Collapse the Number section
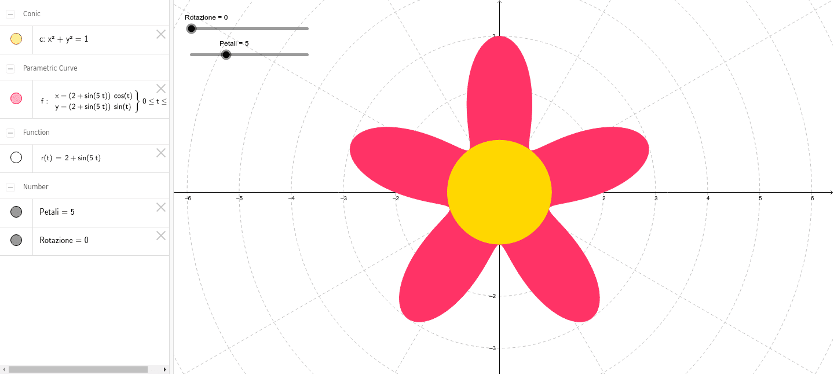Image resolution: width=834 pixels, height=375 pixels. tap(10, 187)
